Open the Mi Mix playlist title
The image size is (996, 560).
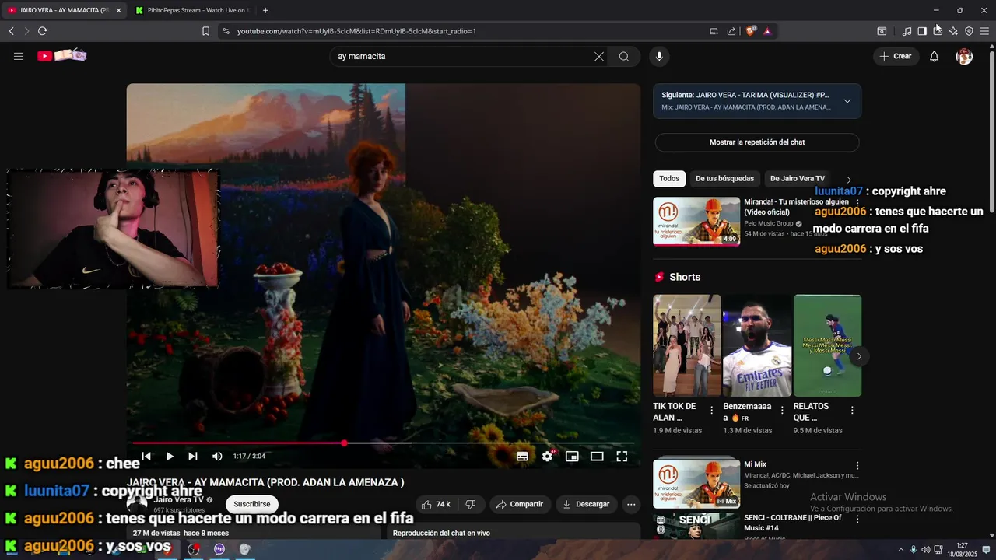click(x=755, y=464)
